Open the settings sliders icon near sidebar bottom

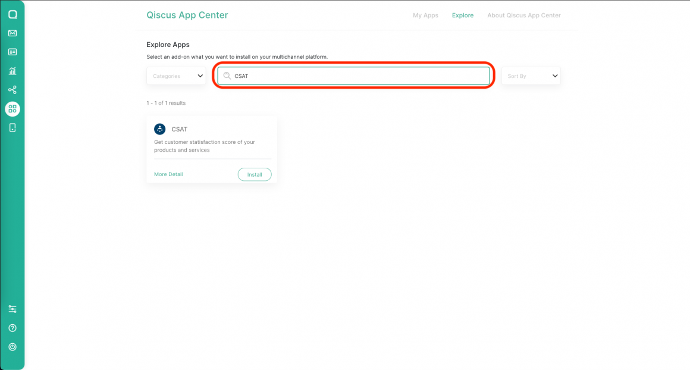coord(12,309)
